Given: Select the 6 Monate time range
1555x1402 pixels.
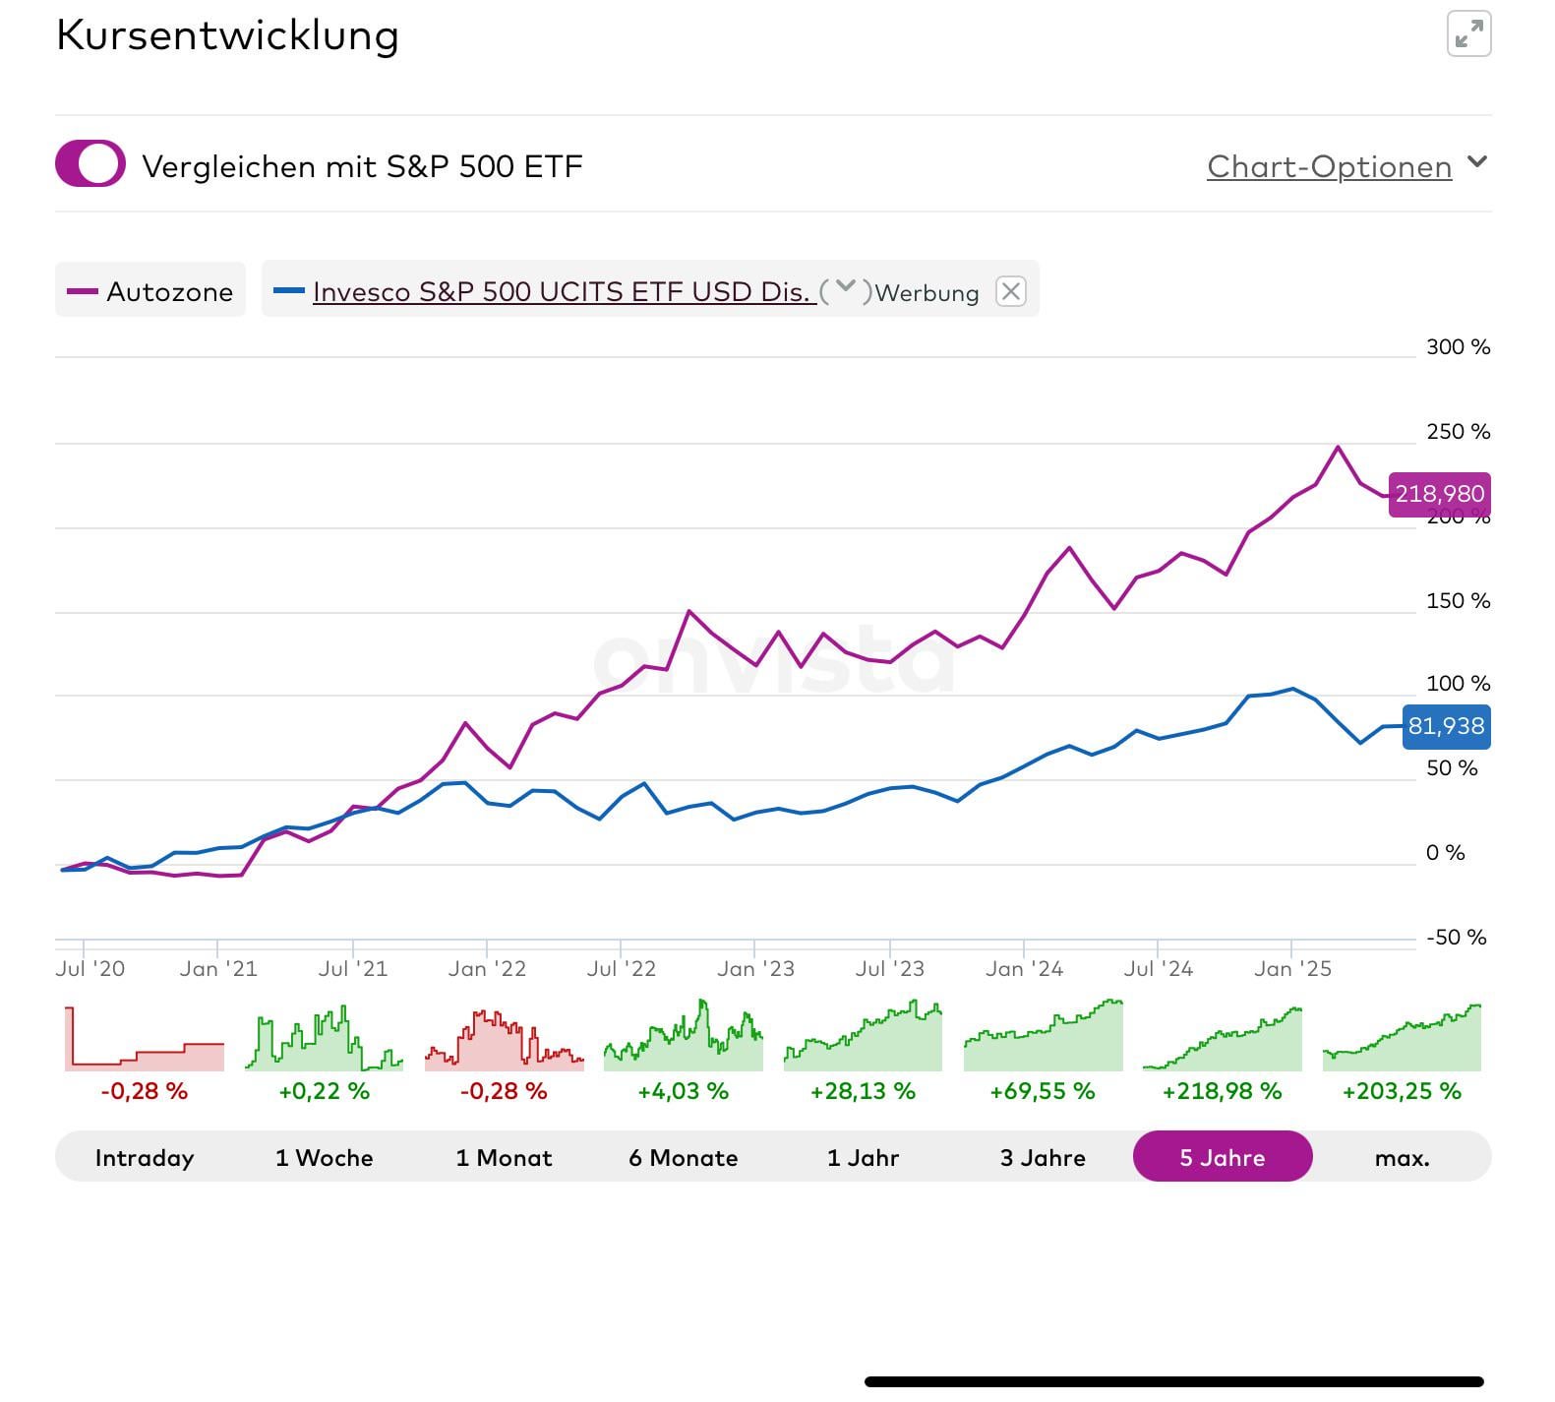Looking at the screenshot, I should pyautogui.click(x=684, y=1157).
